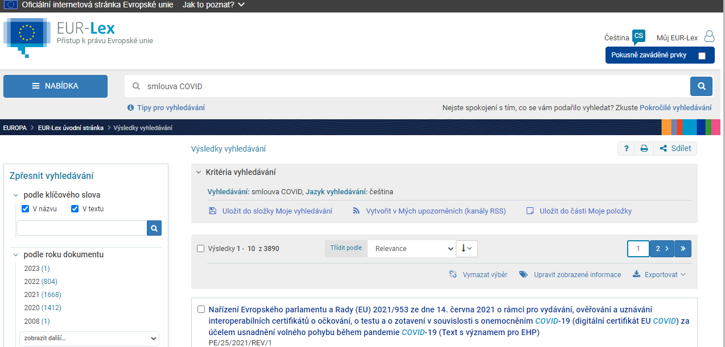Uncheck the V textu checkbox

click(x=75, y=209)
